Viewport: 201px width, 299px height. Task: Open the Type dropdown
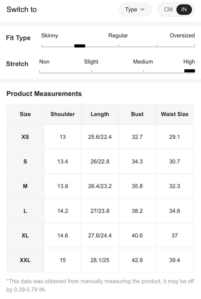tap(135, 10)
